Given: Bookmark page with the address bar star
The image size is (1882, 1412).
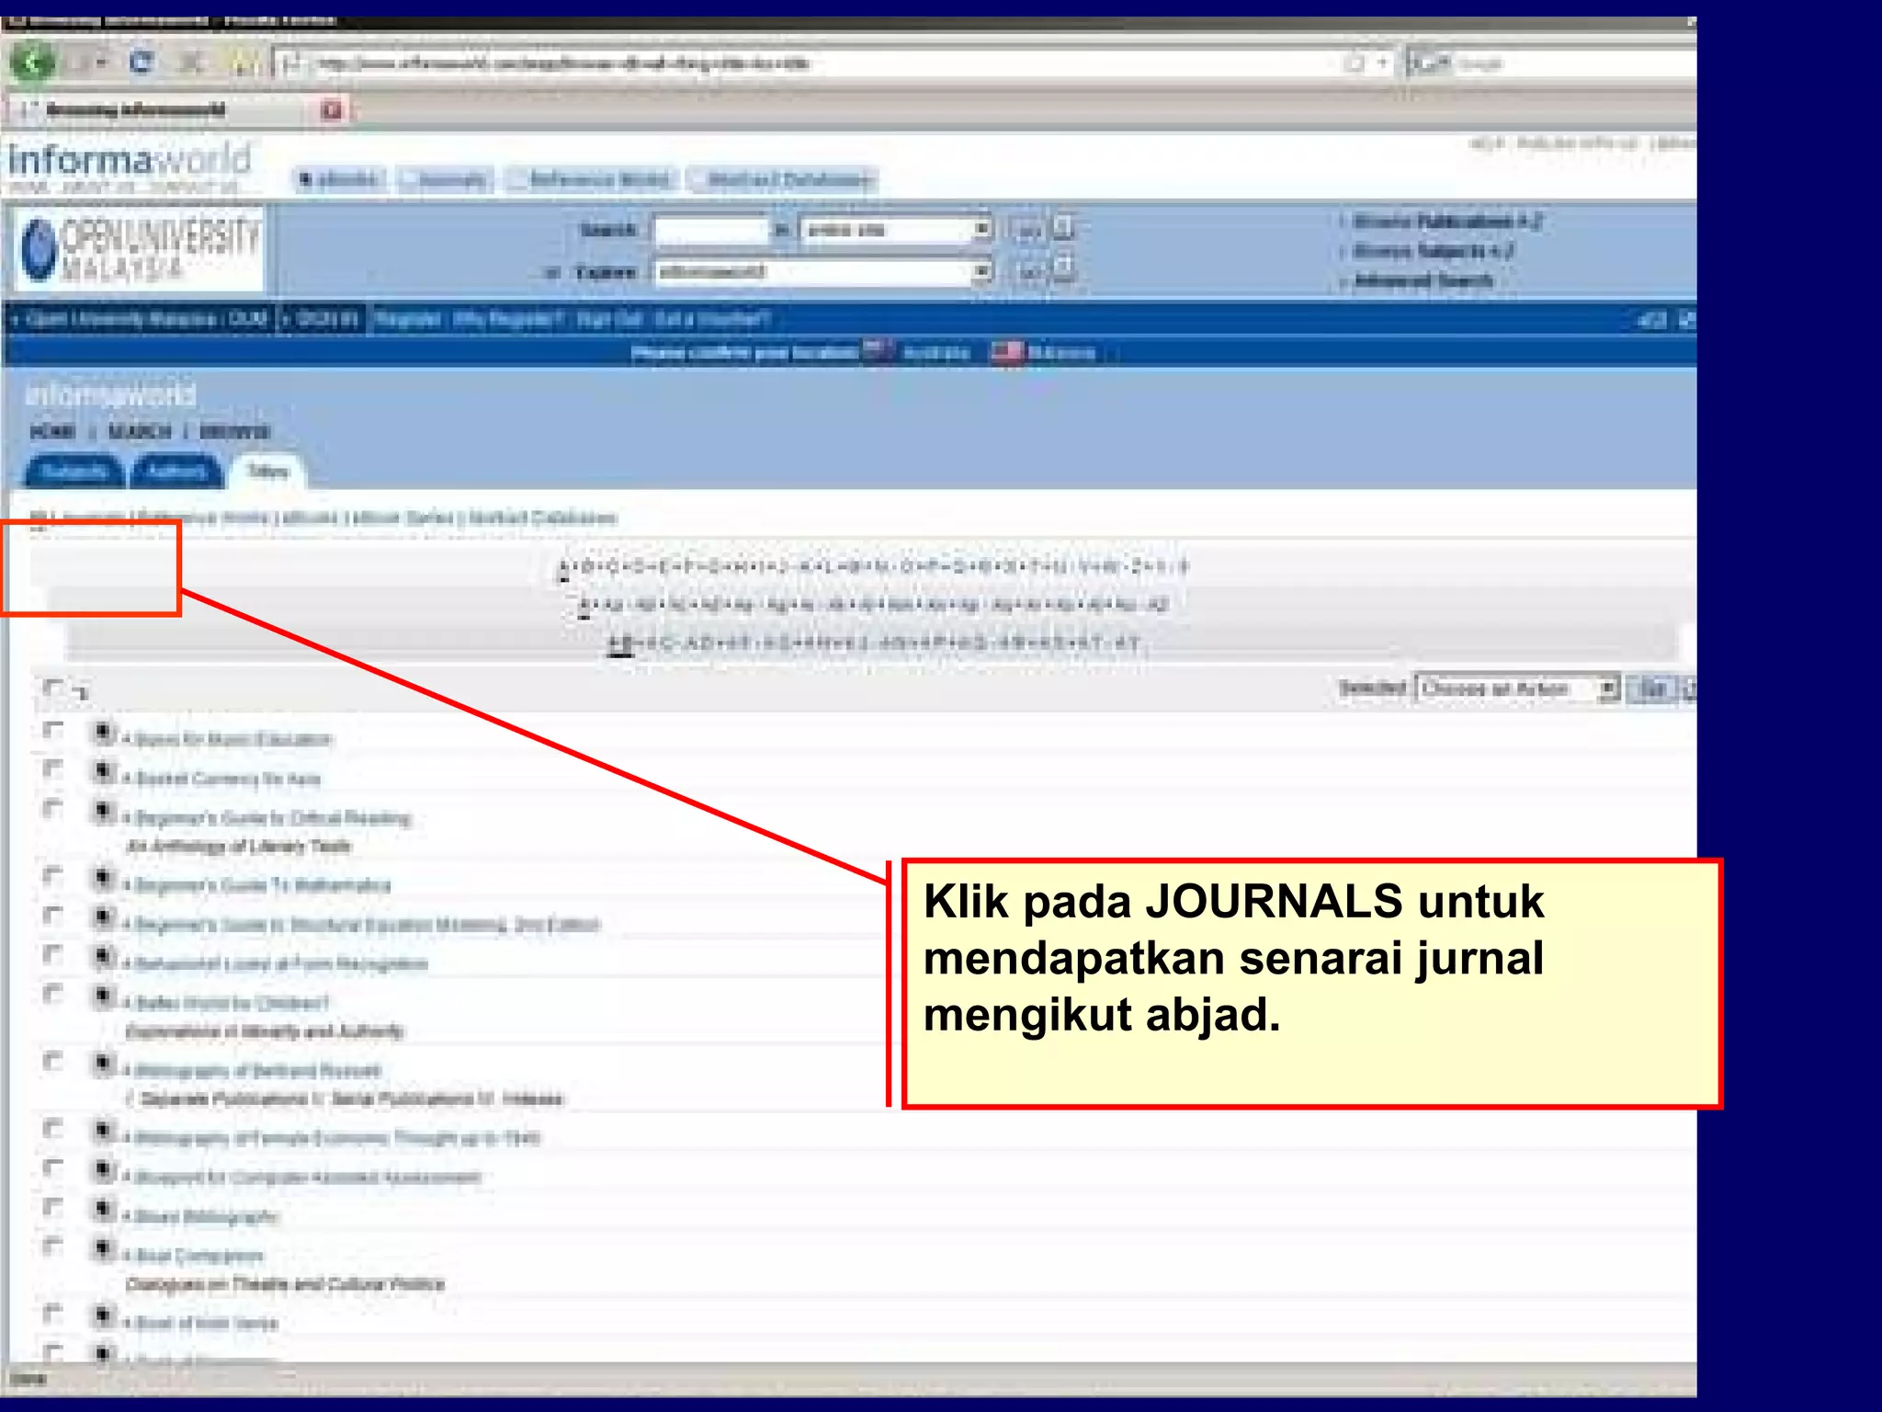Looking at the screenshot, I should (1354, 63).
